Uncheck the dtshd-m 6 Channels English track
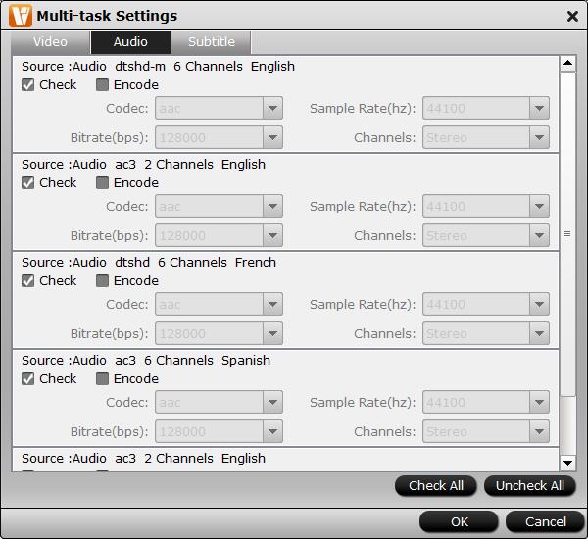Image resolution: width=588 pixels, height=539 pixels. pyautogui.click(x=28, y=84)
